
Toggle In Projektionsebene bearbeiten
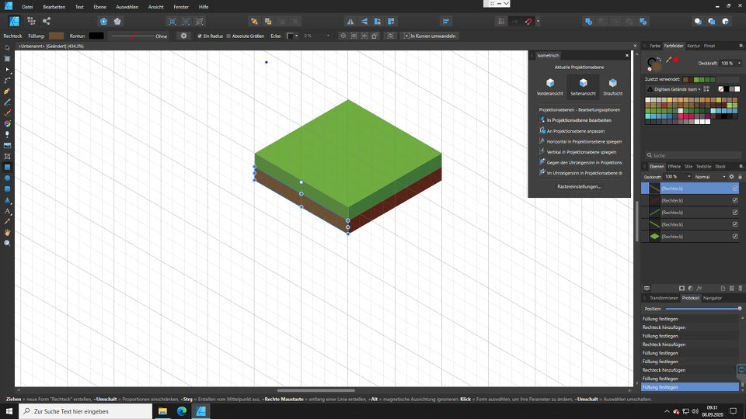[578, 120]
